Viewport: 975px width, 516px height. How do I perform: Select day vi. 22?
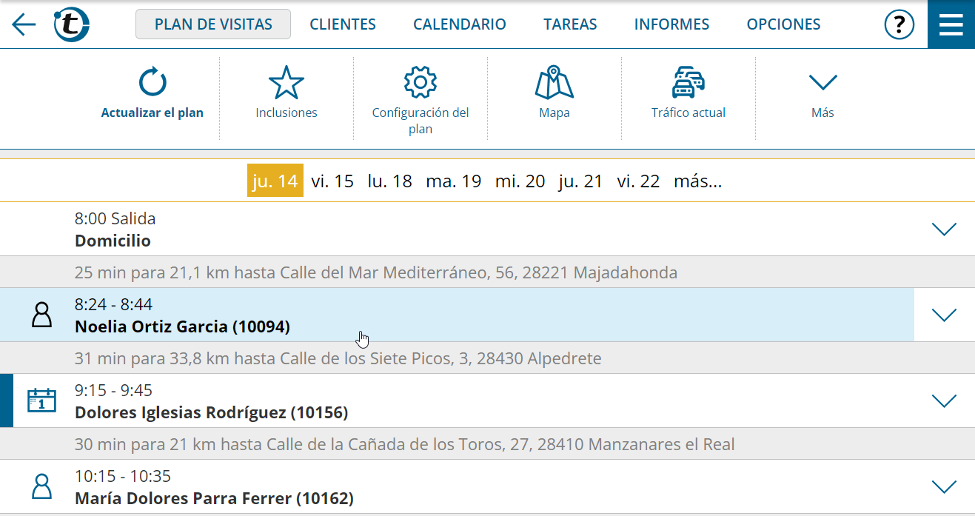(638, 181)
